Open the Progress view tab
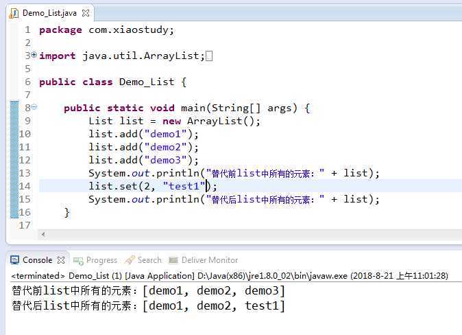This screenshot has width=462, height=335. coord(95,260)
